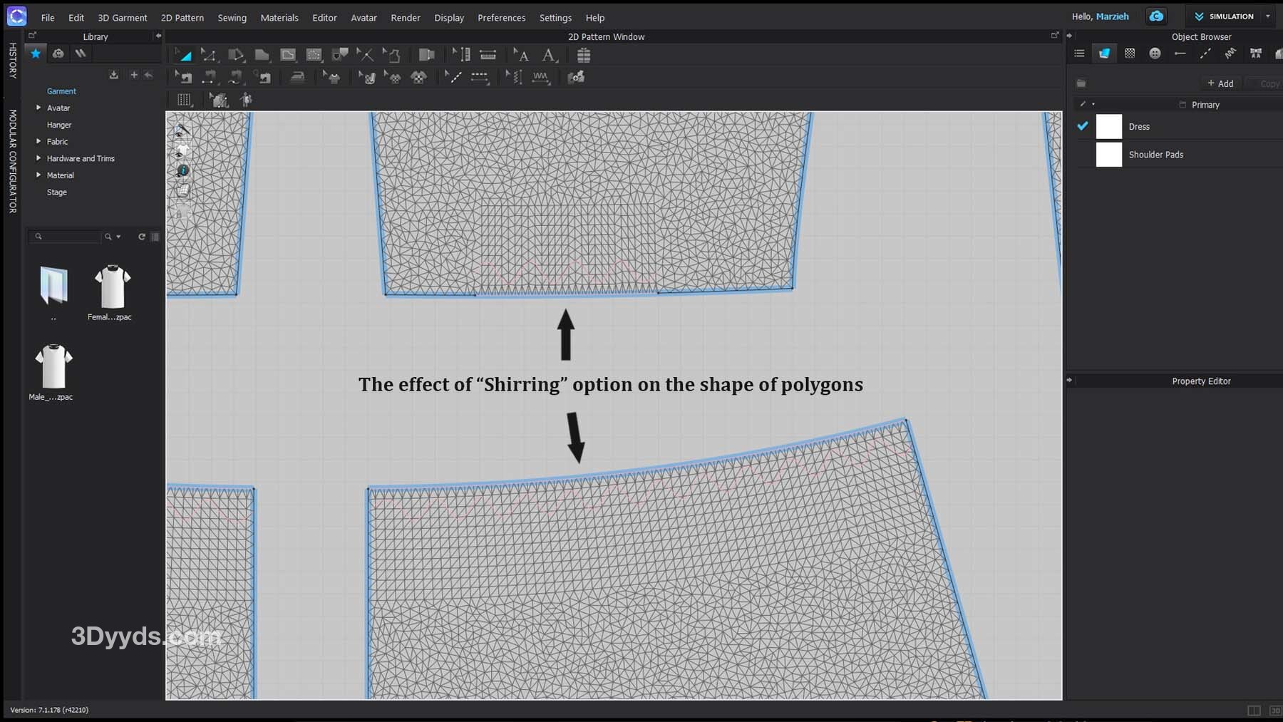Select the Edit Text tool with cursor

click(x=520, y=55)
